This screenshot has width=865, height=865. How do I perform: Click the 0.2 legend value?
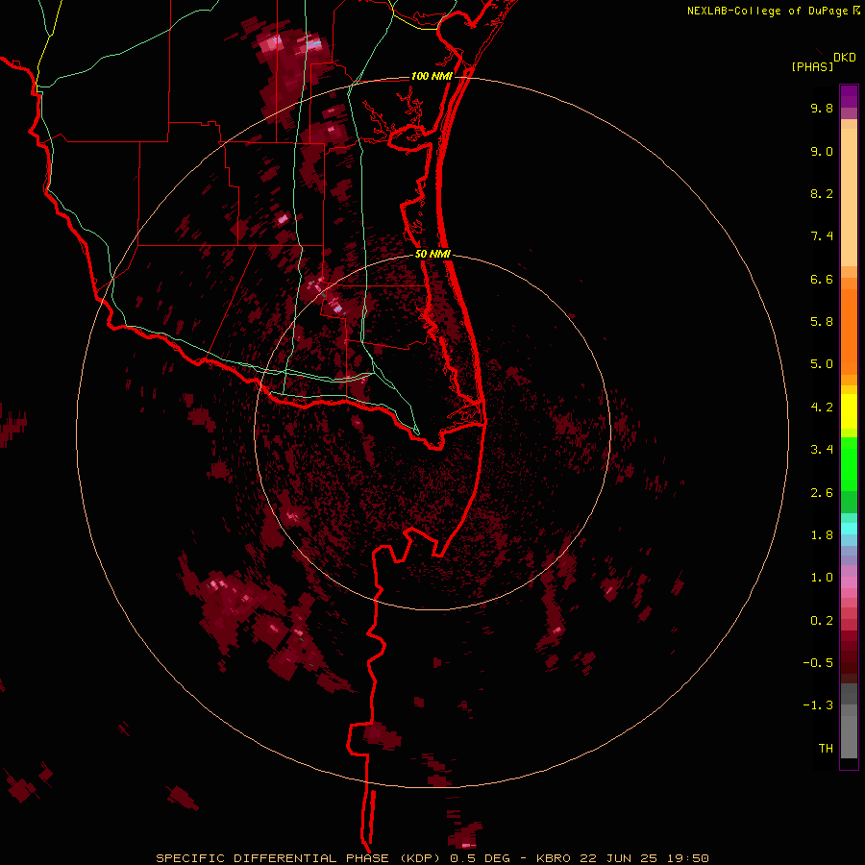pyautogui.click(x=822, y=621)
